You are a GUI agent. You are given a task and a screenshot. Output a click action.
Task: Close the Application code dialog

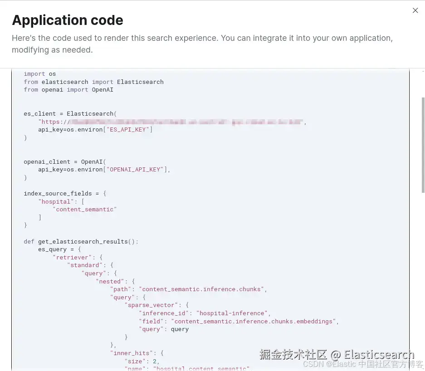(415, 10)
